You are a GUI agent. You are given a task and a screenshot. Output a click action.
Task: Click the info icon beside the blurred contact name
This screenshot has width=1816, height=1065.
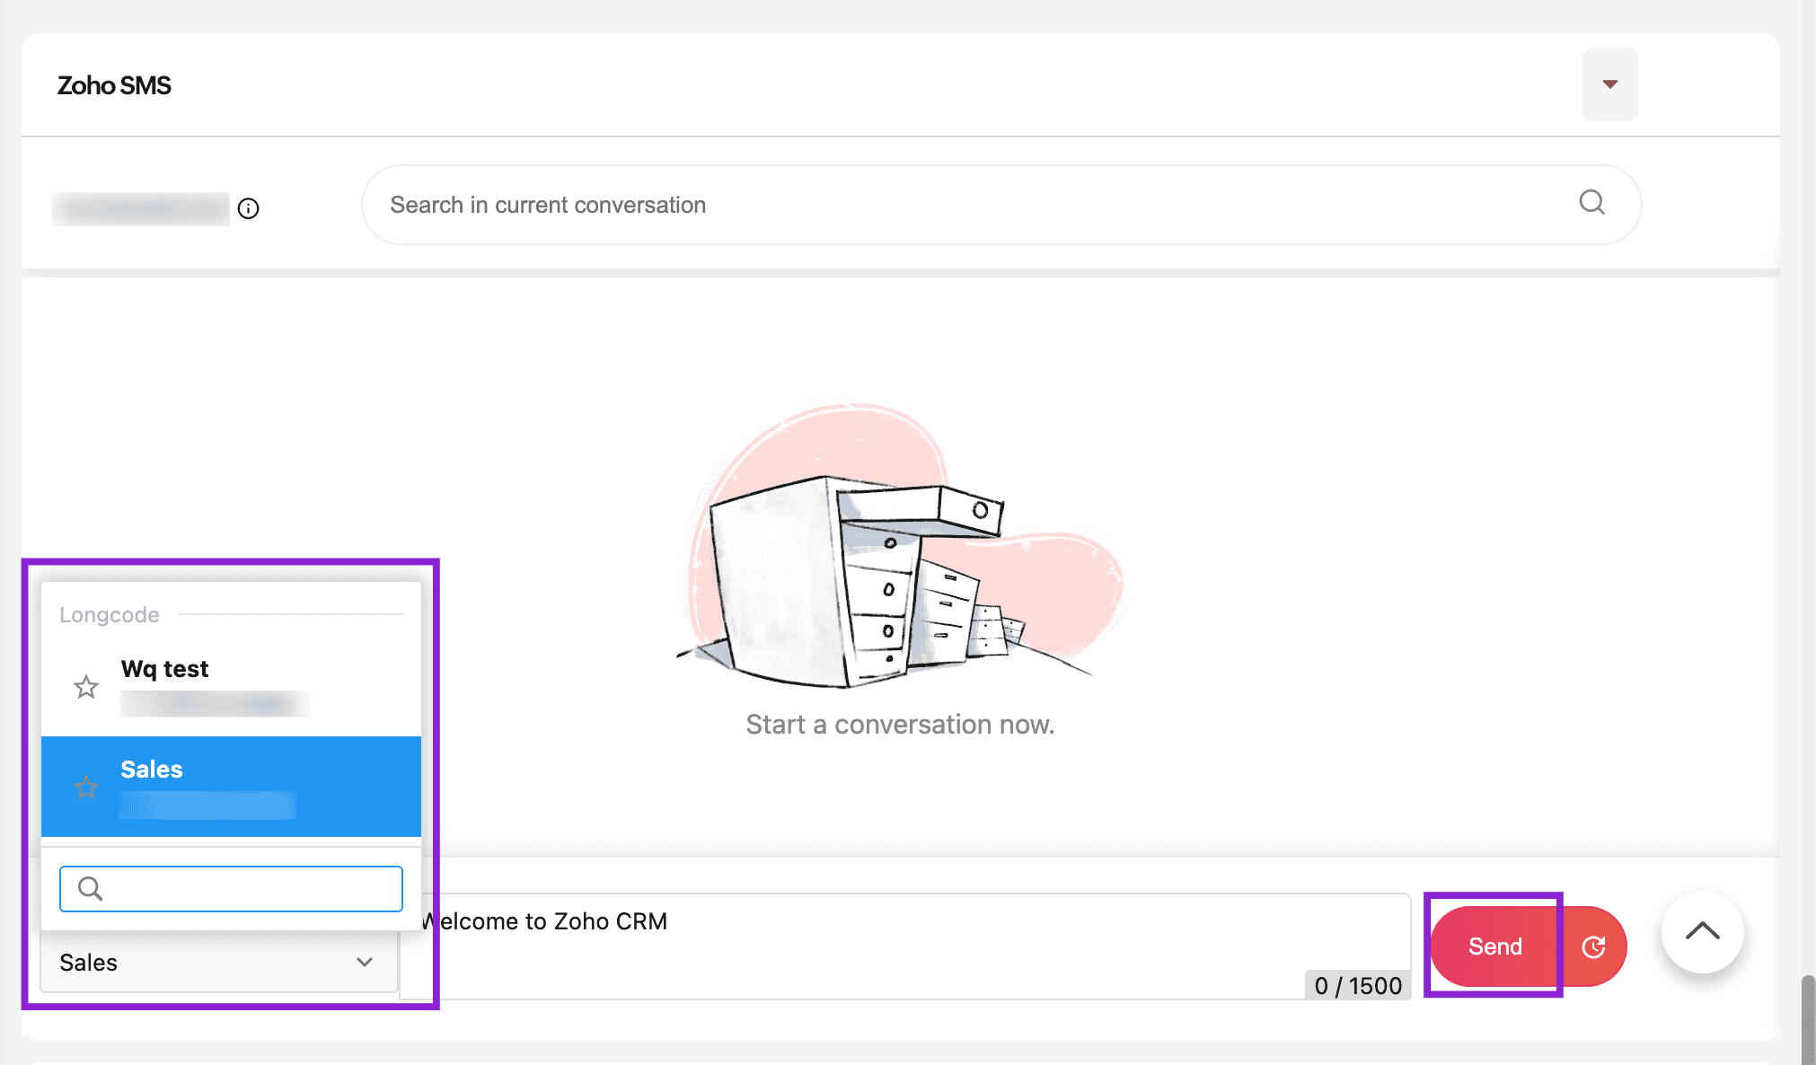249,208
